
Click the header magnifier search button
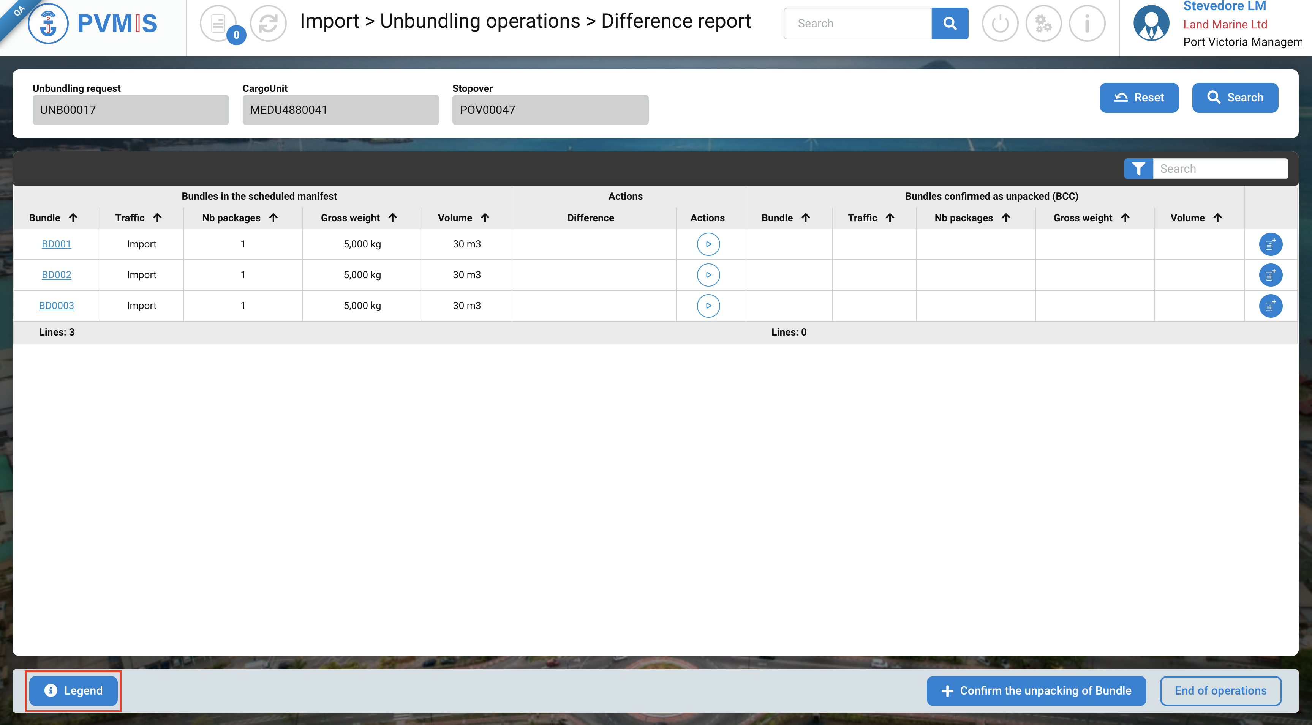click(949, 24)
